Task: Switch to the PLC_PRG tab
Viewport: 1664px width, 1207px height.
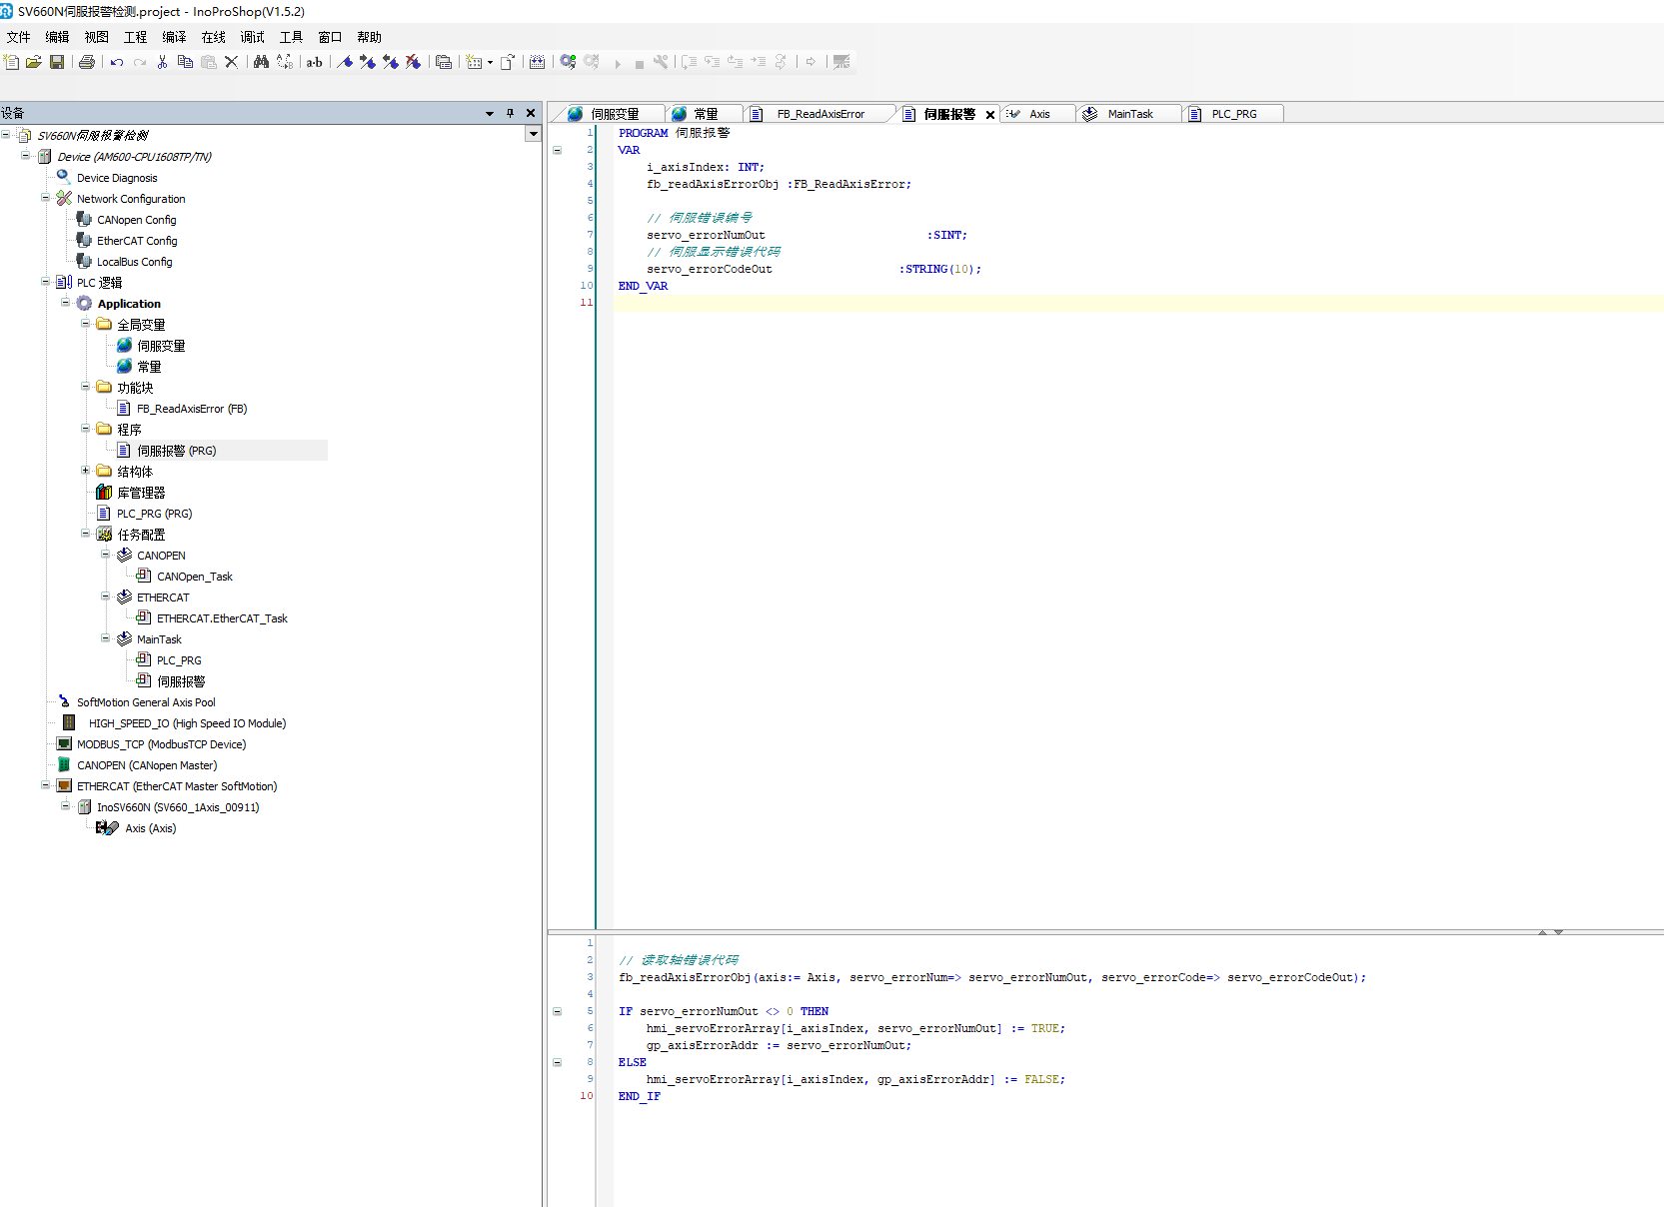Action: pos(1232,114)
